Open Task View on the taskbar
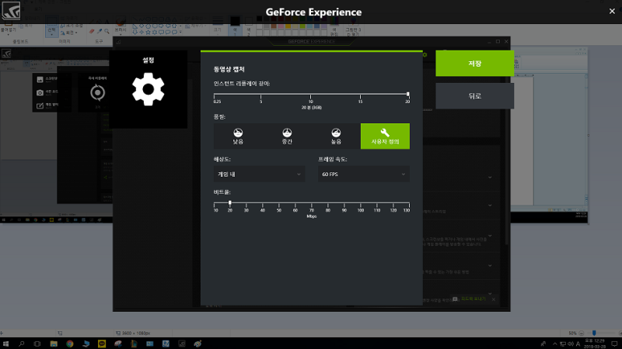 click(37, 344)
